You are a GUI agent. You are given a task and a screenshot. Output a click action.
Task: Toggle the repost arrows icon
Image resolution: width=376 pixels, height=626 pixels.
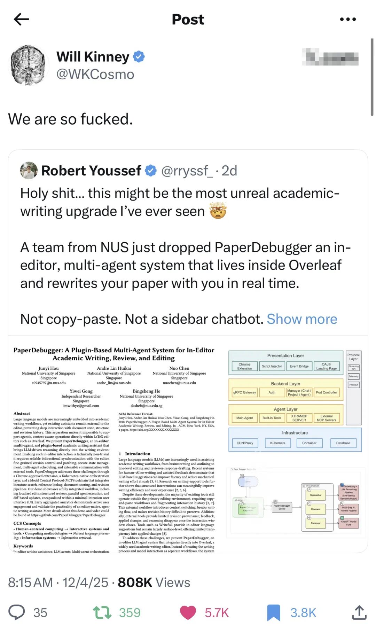click(x=102, y=612)
